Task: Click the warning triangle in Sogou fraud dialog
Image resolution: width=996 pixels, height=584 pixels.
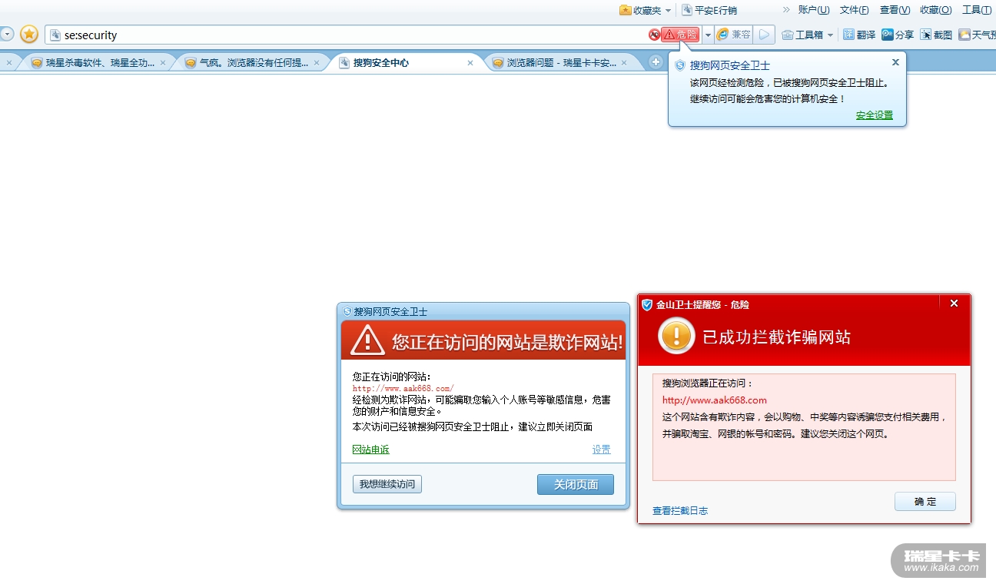Action: point(367,340)
